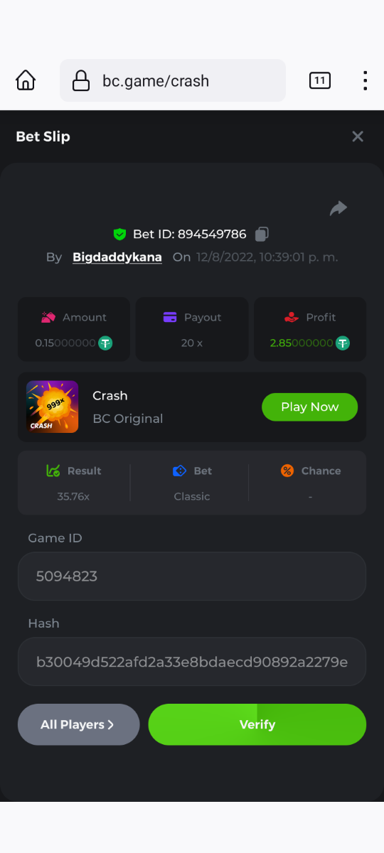384x853 pixels.
Task: Select the Hash value field
Action: [192, 662]
